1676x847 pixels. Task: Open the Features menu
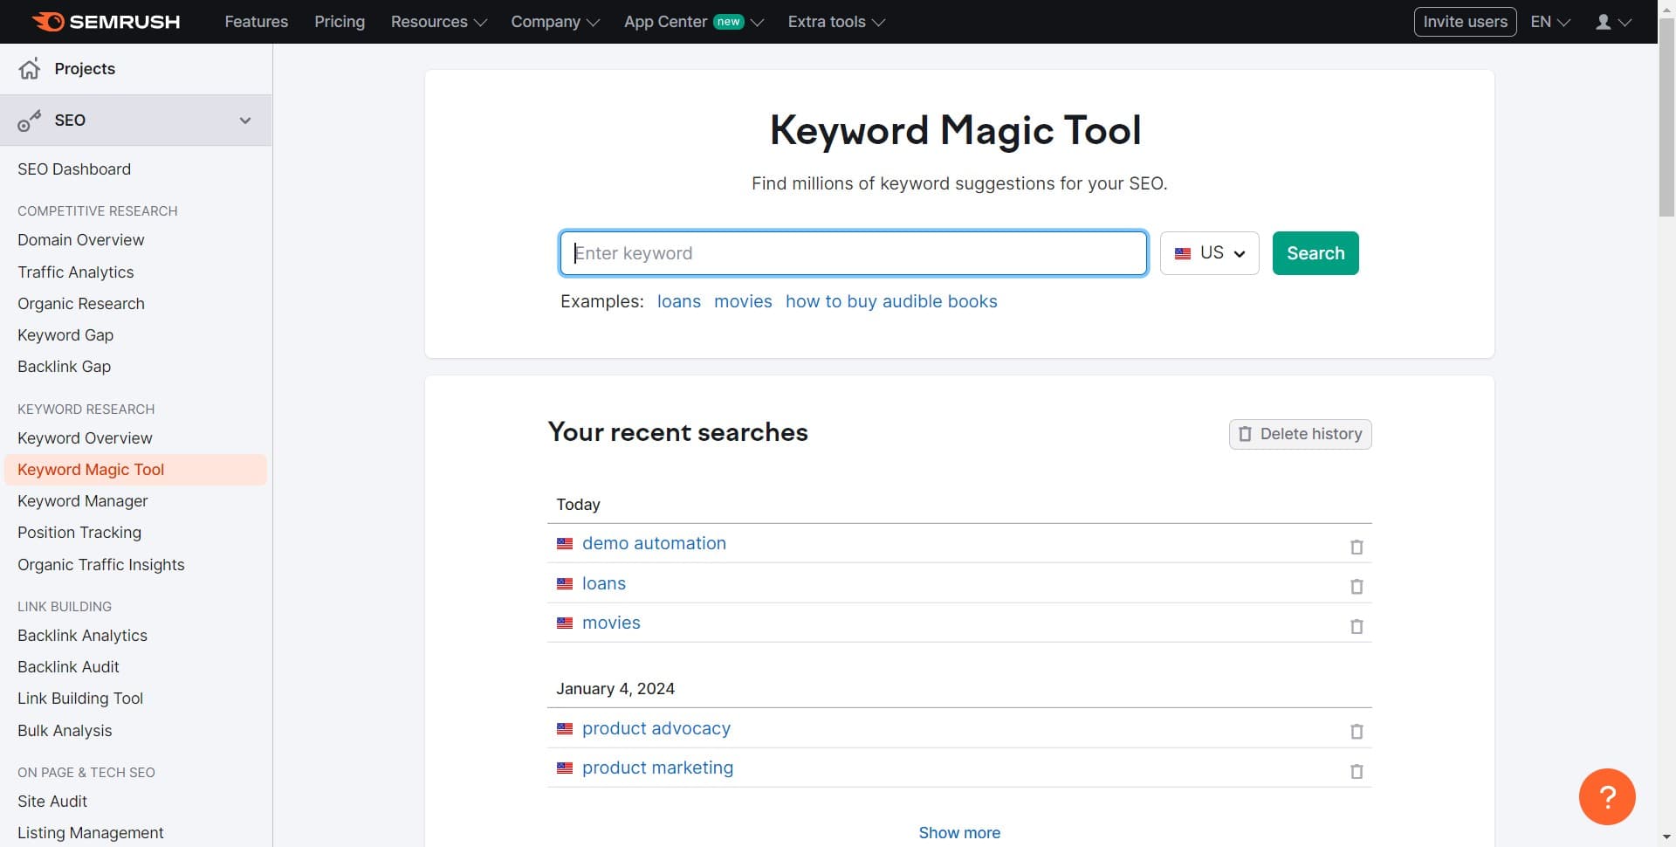[256, 21]
